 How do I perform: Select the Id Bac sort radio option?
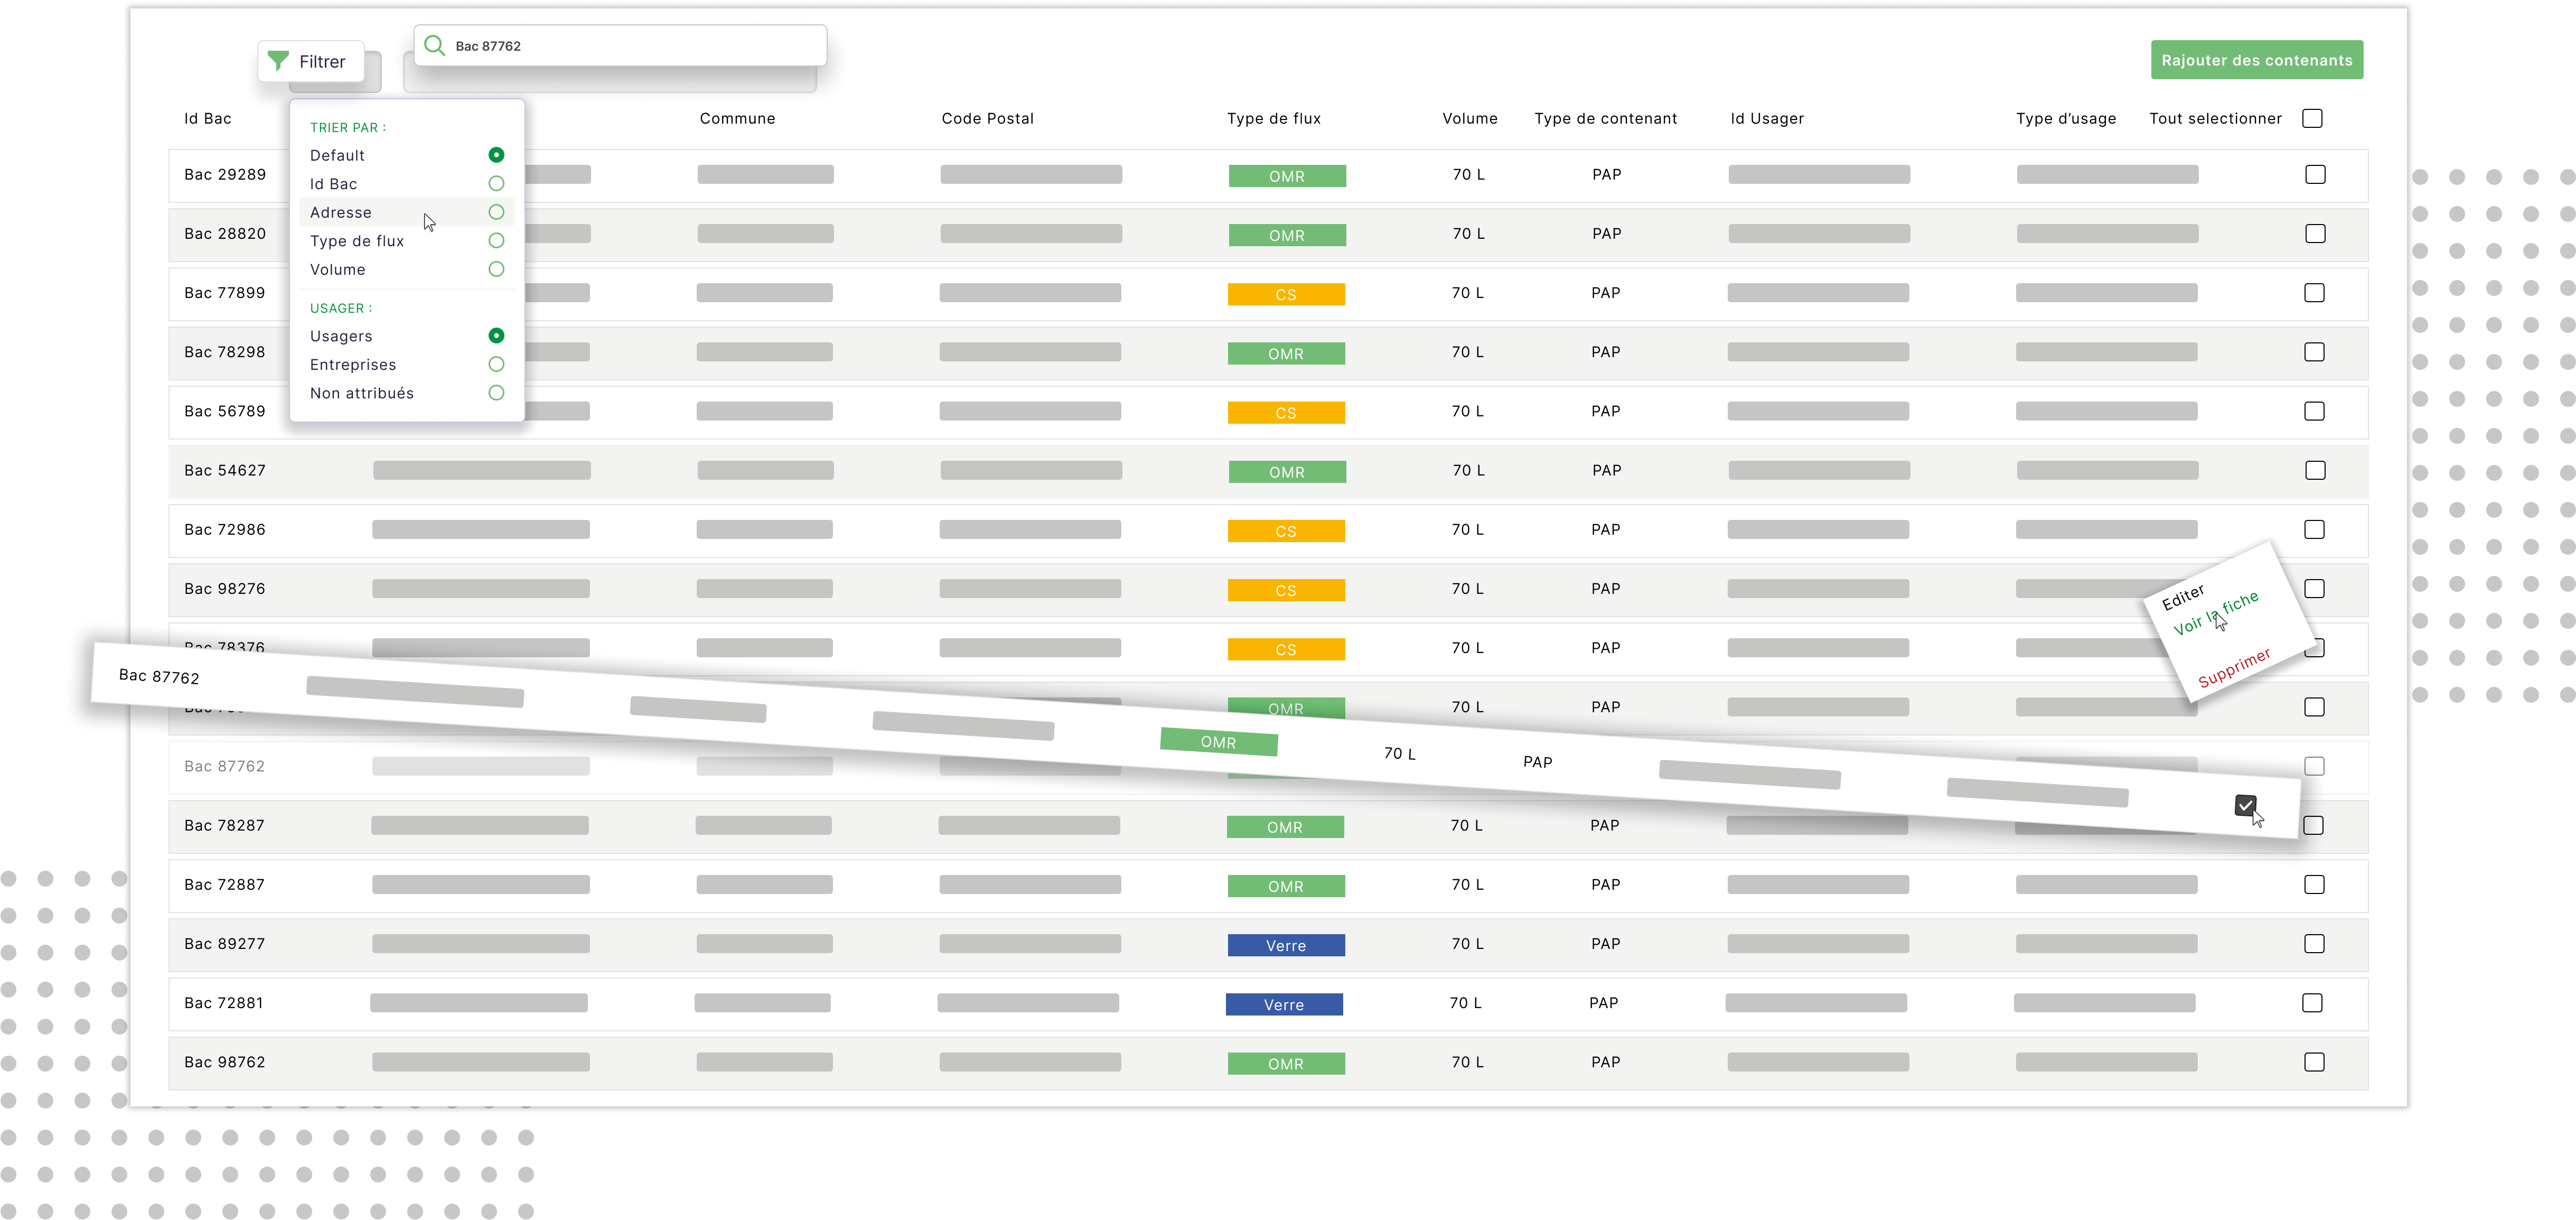click(x=496, y=184)
